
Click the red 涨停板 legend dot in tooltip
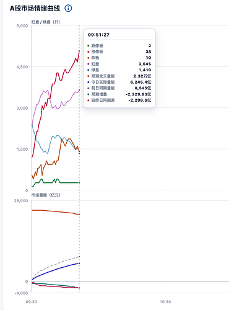[x=89, y=51]
